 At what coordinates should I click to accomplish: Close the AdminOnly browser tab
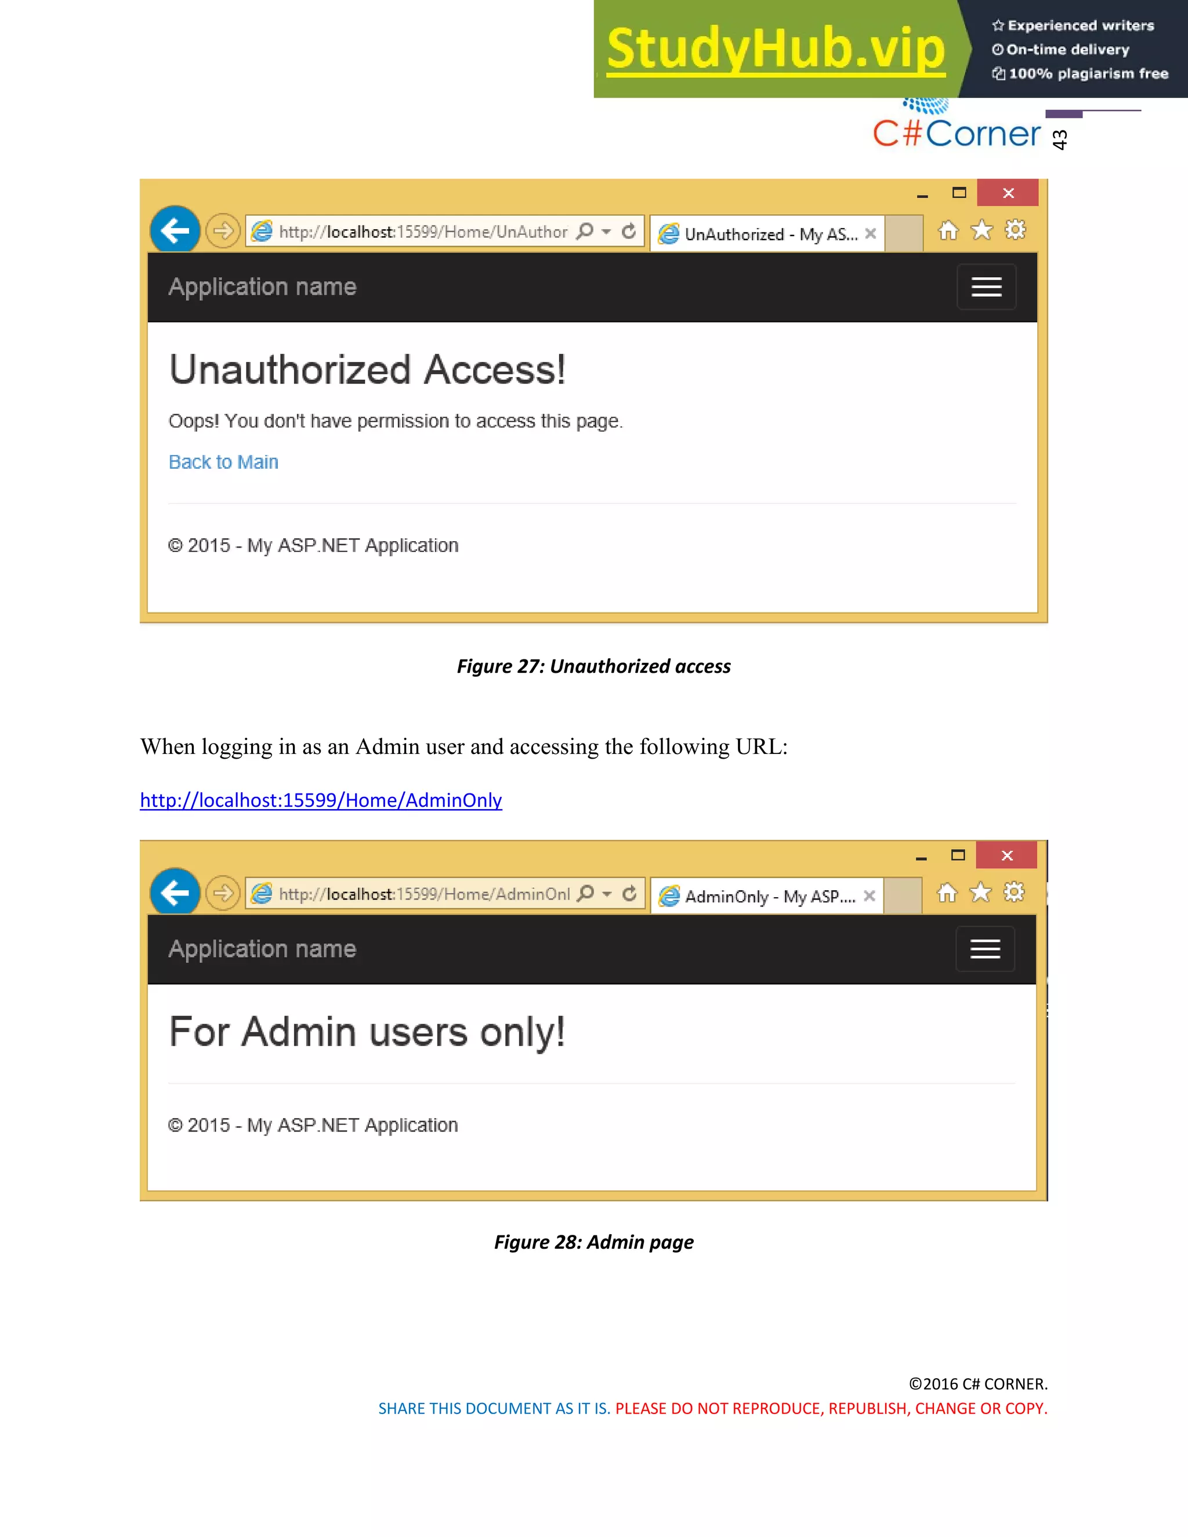870,896
